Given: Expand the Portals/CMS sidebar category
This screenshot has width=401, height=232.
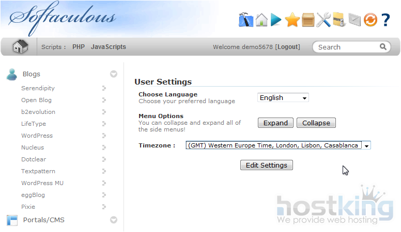Looking at the screenshot, I should click(114, 220).
